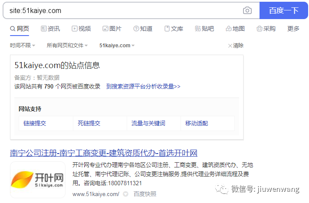Switch to the 资讯 tab

click(50, 29)
